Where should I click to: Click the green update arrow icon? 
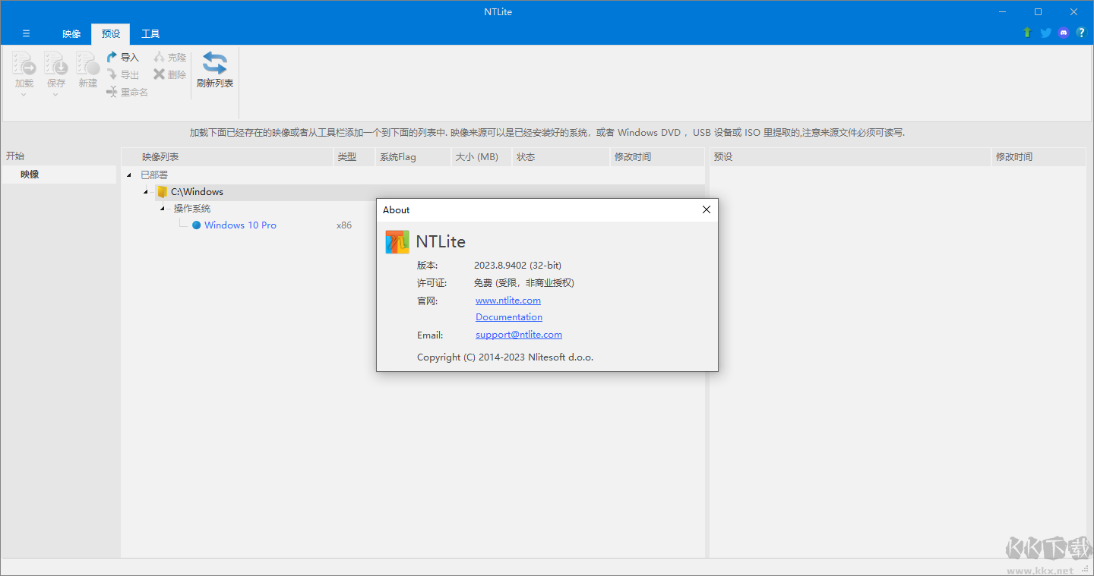coord(1027,33)
